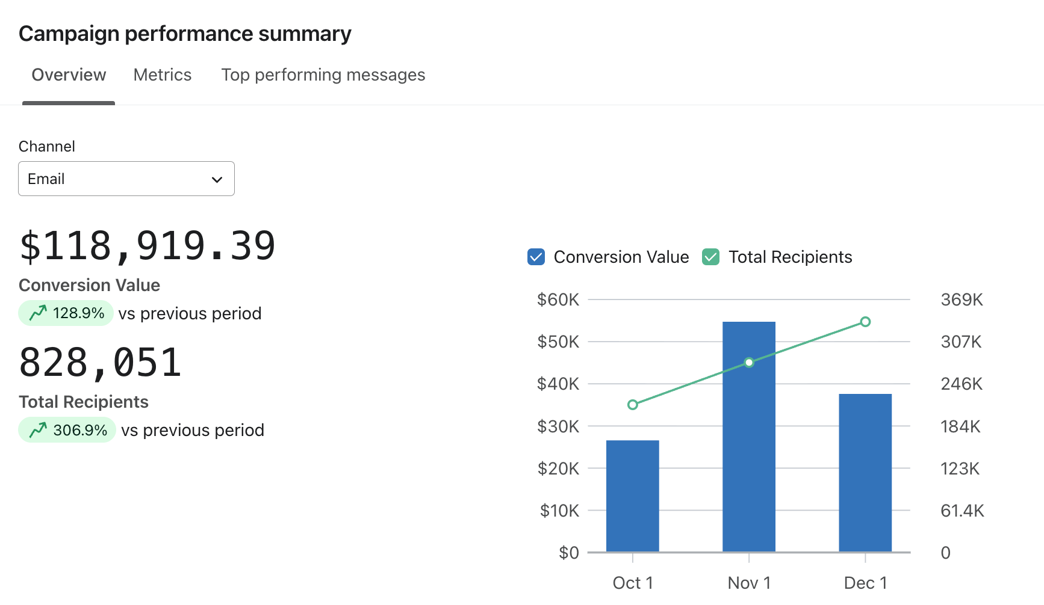1044x605 pixels.
Task: Click the Nov 1 recipients line point
Action: (749, 363)
